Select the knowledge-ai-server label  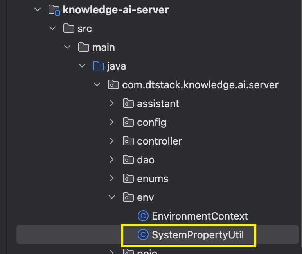click(115, 10)
